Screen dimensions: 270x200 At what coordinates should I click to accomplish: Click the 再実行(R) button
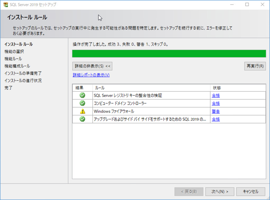(x=255, y=66)
